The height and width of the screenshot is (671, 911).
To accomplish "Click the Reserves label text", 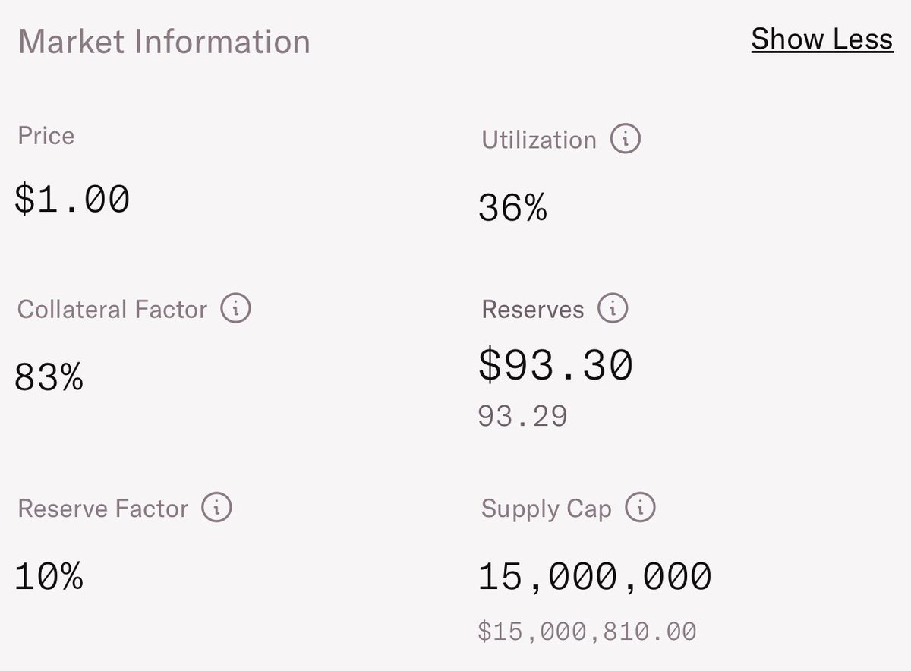I will pos(533,310).
